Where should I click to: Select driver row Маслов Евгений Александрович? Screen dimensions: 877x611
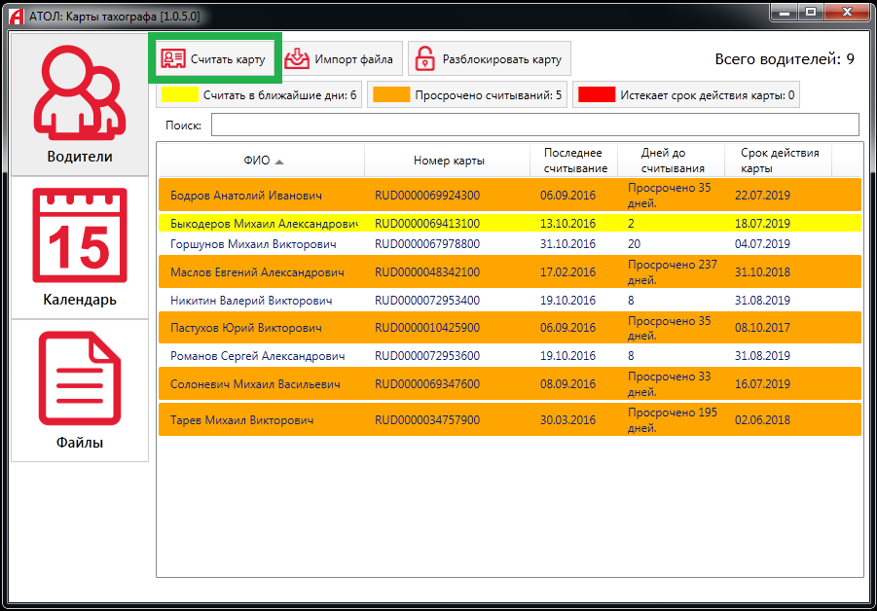tap(257, 272)
